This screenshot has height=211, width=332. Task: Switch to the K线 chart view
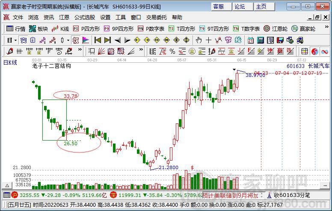(60, 29)
